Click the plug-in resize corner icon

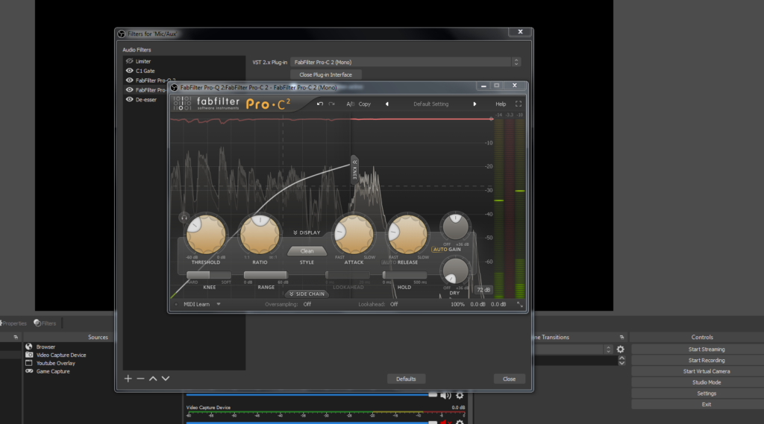520,305
